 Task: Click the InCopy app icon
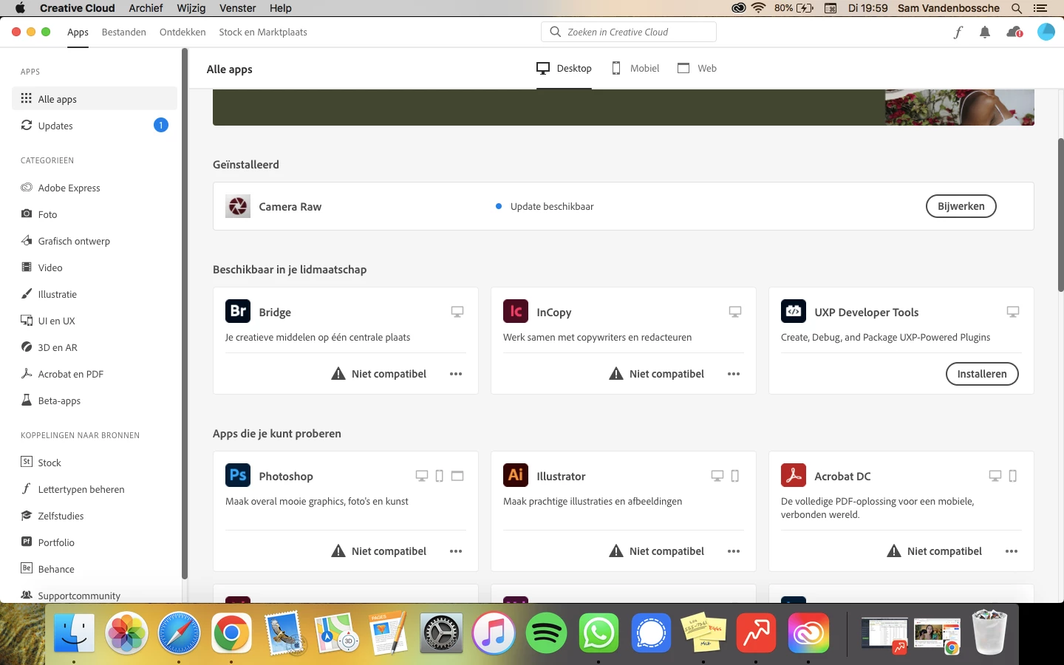pos(516,312)
